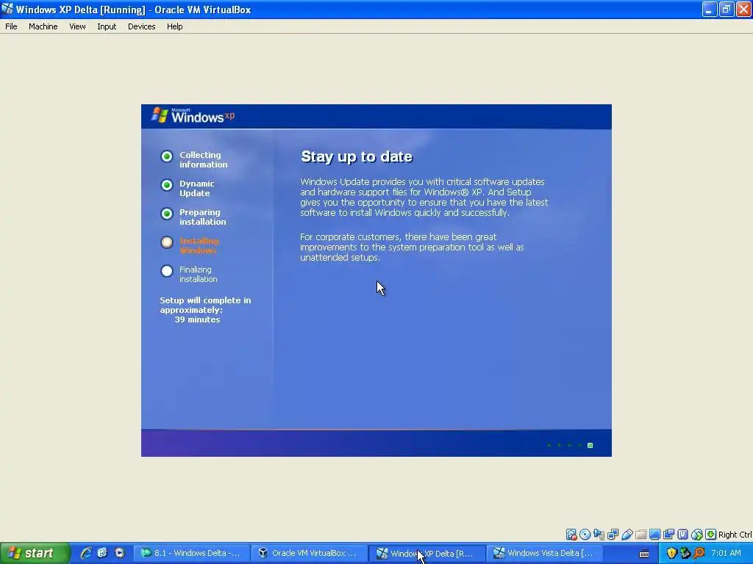753x564 pixels.
Task: Click the orange magnifier tray icon
Action: 699,553
